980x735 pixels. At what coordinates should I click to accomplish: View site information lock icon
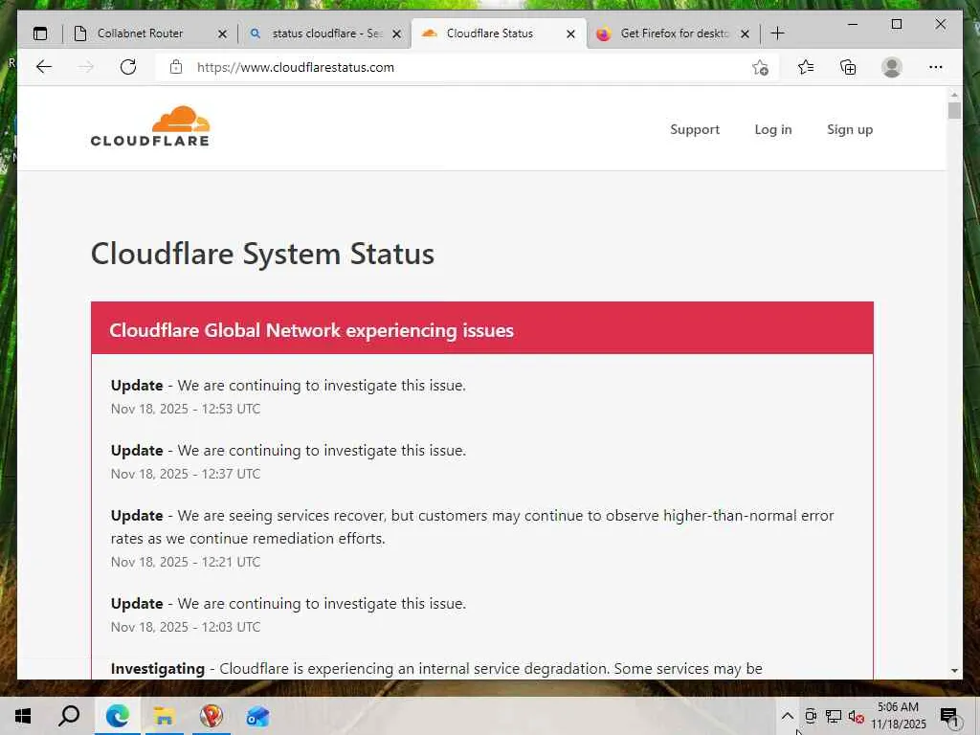pyautogui.click(x=176, y=68)
